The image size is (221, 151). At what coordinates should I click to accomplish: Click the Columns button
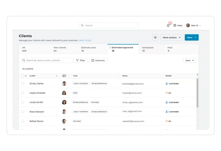[x=98, y=60]
